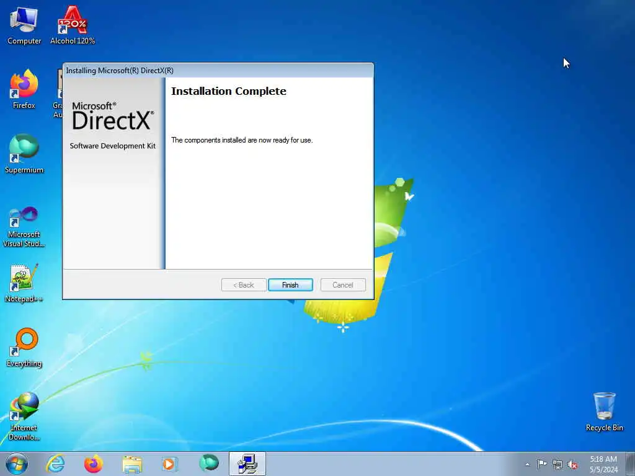
Task: Open the taskbar clock showing 5:18 AM
Action: [603, 464]
